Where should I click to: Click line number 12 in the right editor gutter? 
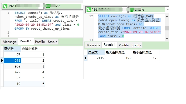(91, 16)
